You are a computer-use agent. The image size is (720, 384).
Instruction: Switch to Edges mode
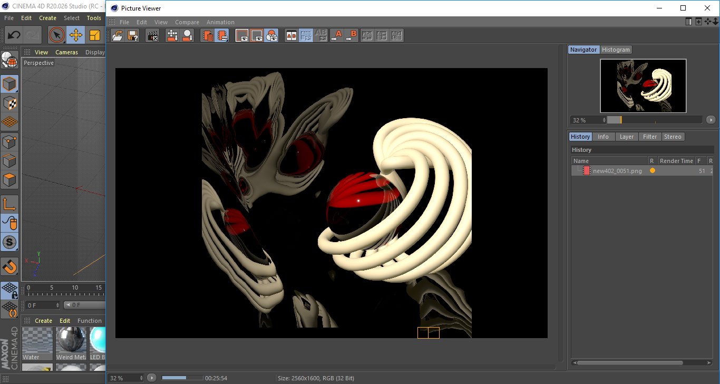pos(9,160)
